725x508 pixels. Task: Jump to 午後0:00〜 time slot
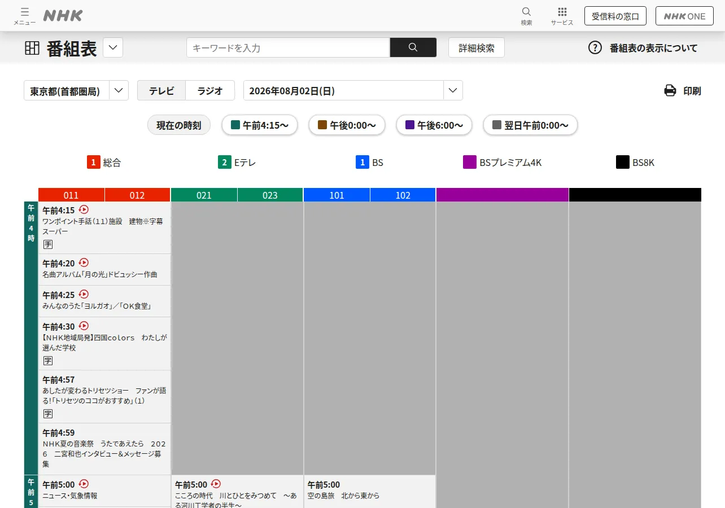[x=347, y=125]
